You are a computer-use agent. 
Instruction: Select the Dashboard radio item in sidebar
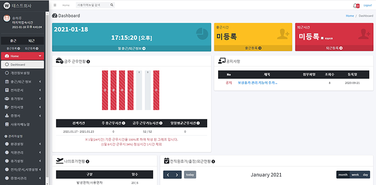pos(23,64)
